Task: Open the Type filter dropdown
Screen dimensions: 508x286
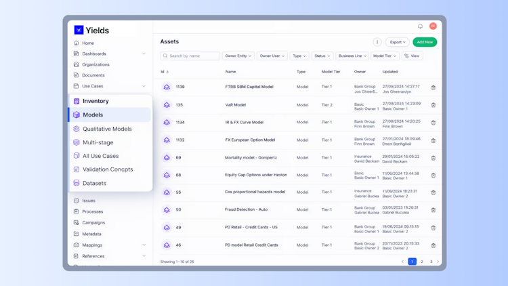Action: point(299,56)
